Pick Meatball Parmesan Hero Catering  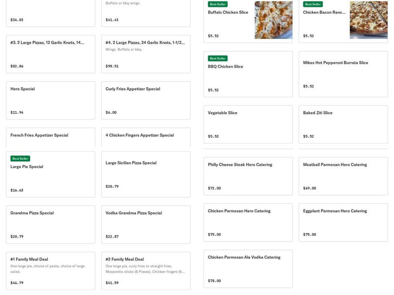pyautogui.click(x=343, y=176)
